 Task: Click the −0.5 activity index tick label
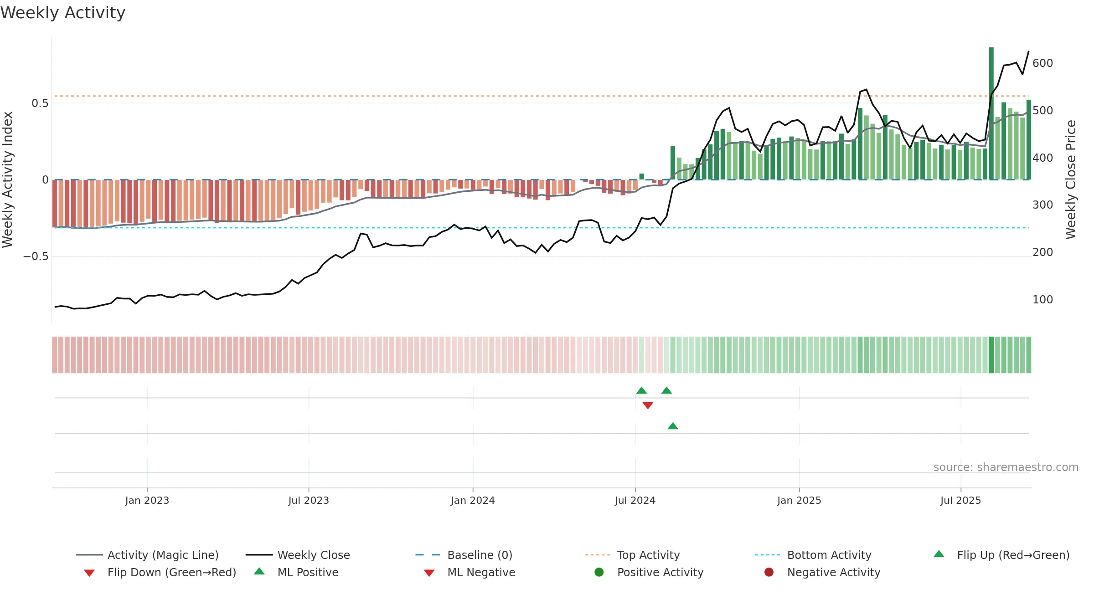(36, 256)
